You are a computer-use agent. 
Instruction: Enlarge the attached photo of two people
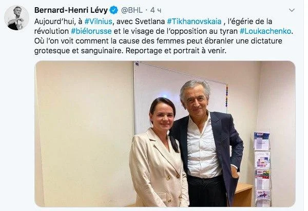[x=165, y=134]
